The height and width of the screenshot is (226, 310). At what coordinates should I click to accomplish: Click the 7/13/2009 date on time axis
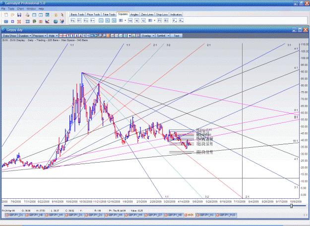point(240,202)
